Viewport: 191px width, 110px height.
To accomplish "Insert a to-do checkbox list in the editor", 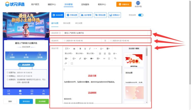I will [110, 54].
